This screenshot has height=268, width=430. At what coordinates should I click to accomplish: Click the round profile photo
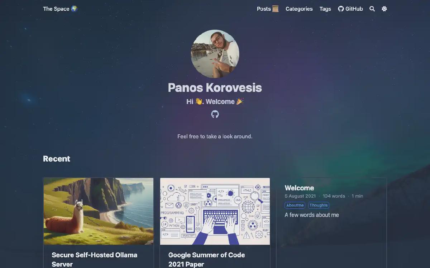pos(215,54)
